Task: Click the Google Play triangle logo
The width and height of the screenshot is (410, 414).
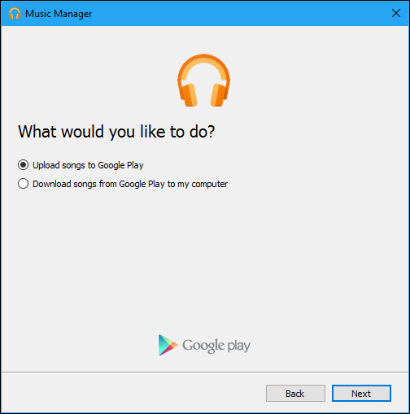Action: 168,345
